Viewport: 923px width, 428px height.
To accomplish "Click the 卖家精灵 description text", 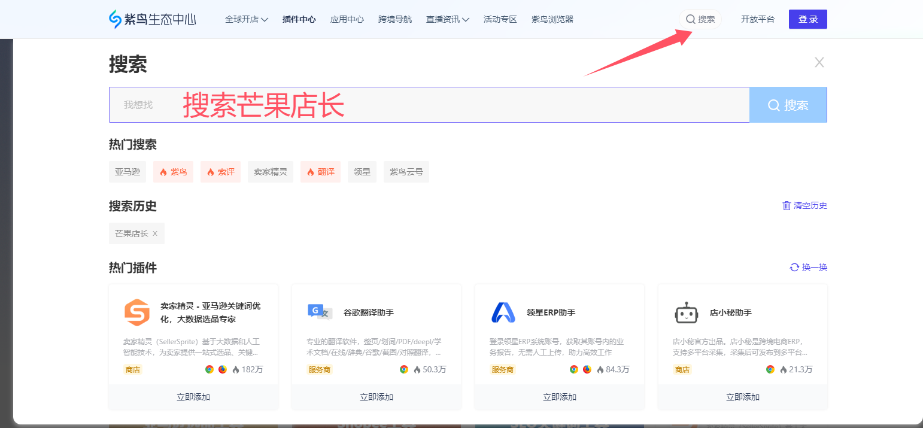I will [192, 347].
